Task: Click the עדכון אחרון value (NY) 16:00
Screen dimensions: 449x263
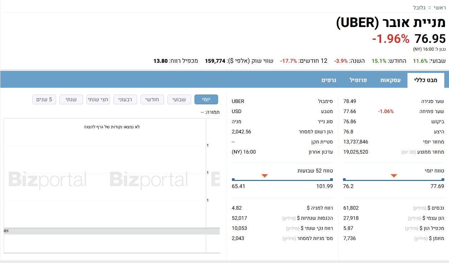Action: [244, 152]
